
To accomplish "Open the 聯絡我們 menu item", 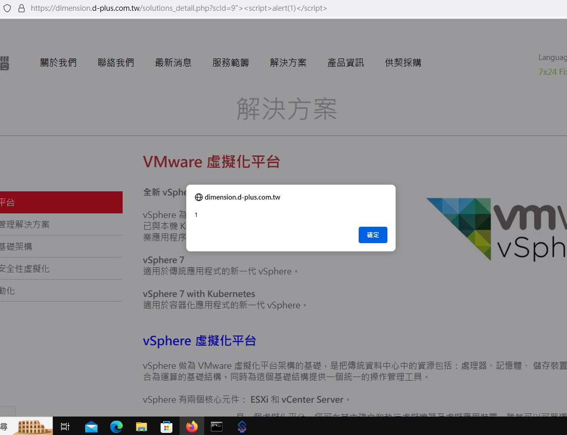I will (116, 63).
